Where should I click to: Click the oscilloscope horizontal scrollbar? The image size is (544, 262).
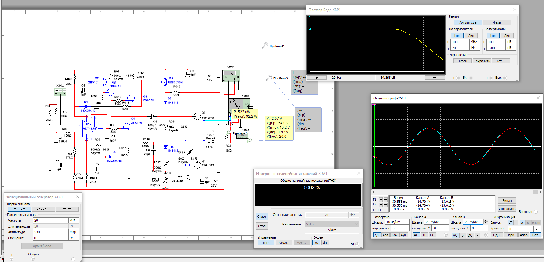(456, 192)
